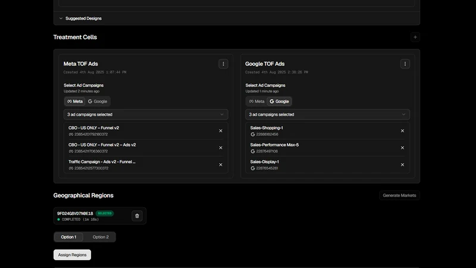The height and width of the screenshot is (268, 476).
Task: Remove Traffic Campaign - Ads v2 campaign
Action: pyautogui.click(x=221, y=165)
